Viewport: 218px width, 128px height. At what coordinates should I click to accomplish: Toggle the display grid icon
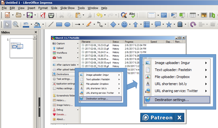[142, 15]
